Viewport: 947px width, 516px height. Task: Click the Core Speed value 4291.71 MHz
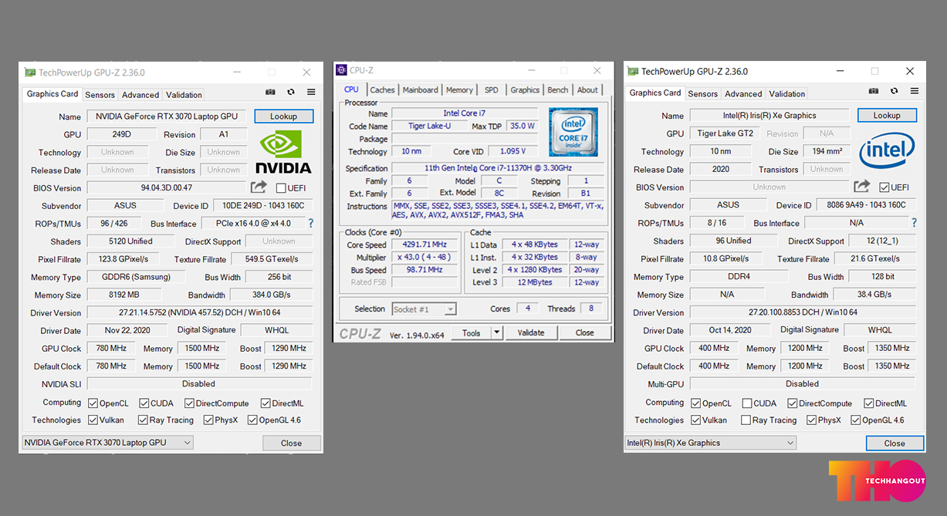pyautogui.click(x=425, y=245)
